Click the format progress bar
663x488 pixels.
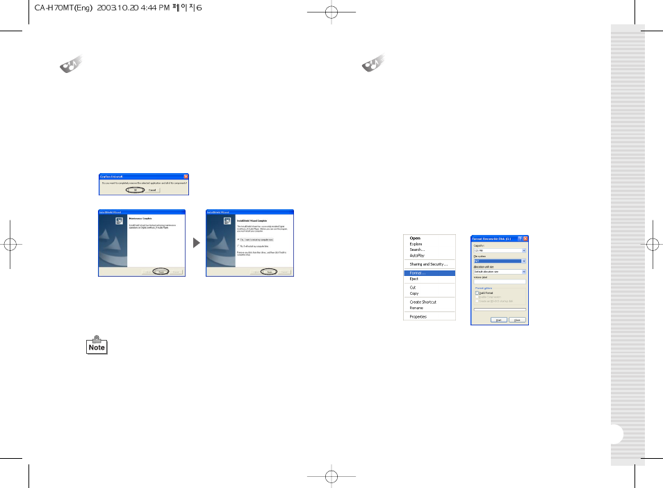coord(500,309)
